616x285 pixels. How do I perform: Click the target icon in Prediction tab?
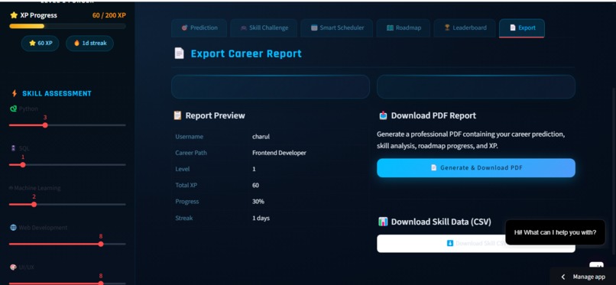click(185, 28)
